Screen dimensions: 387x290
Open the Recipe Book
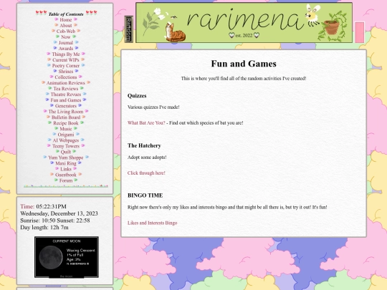tap(66, 123)
